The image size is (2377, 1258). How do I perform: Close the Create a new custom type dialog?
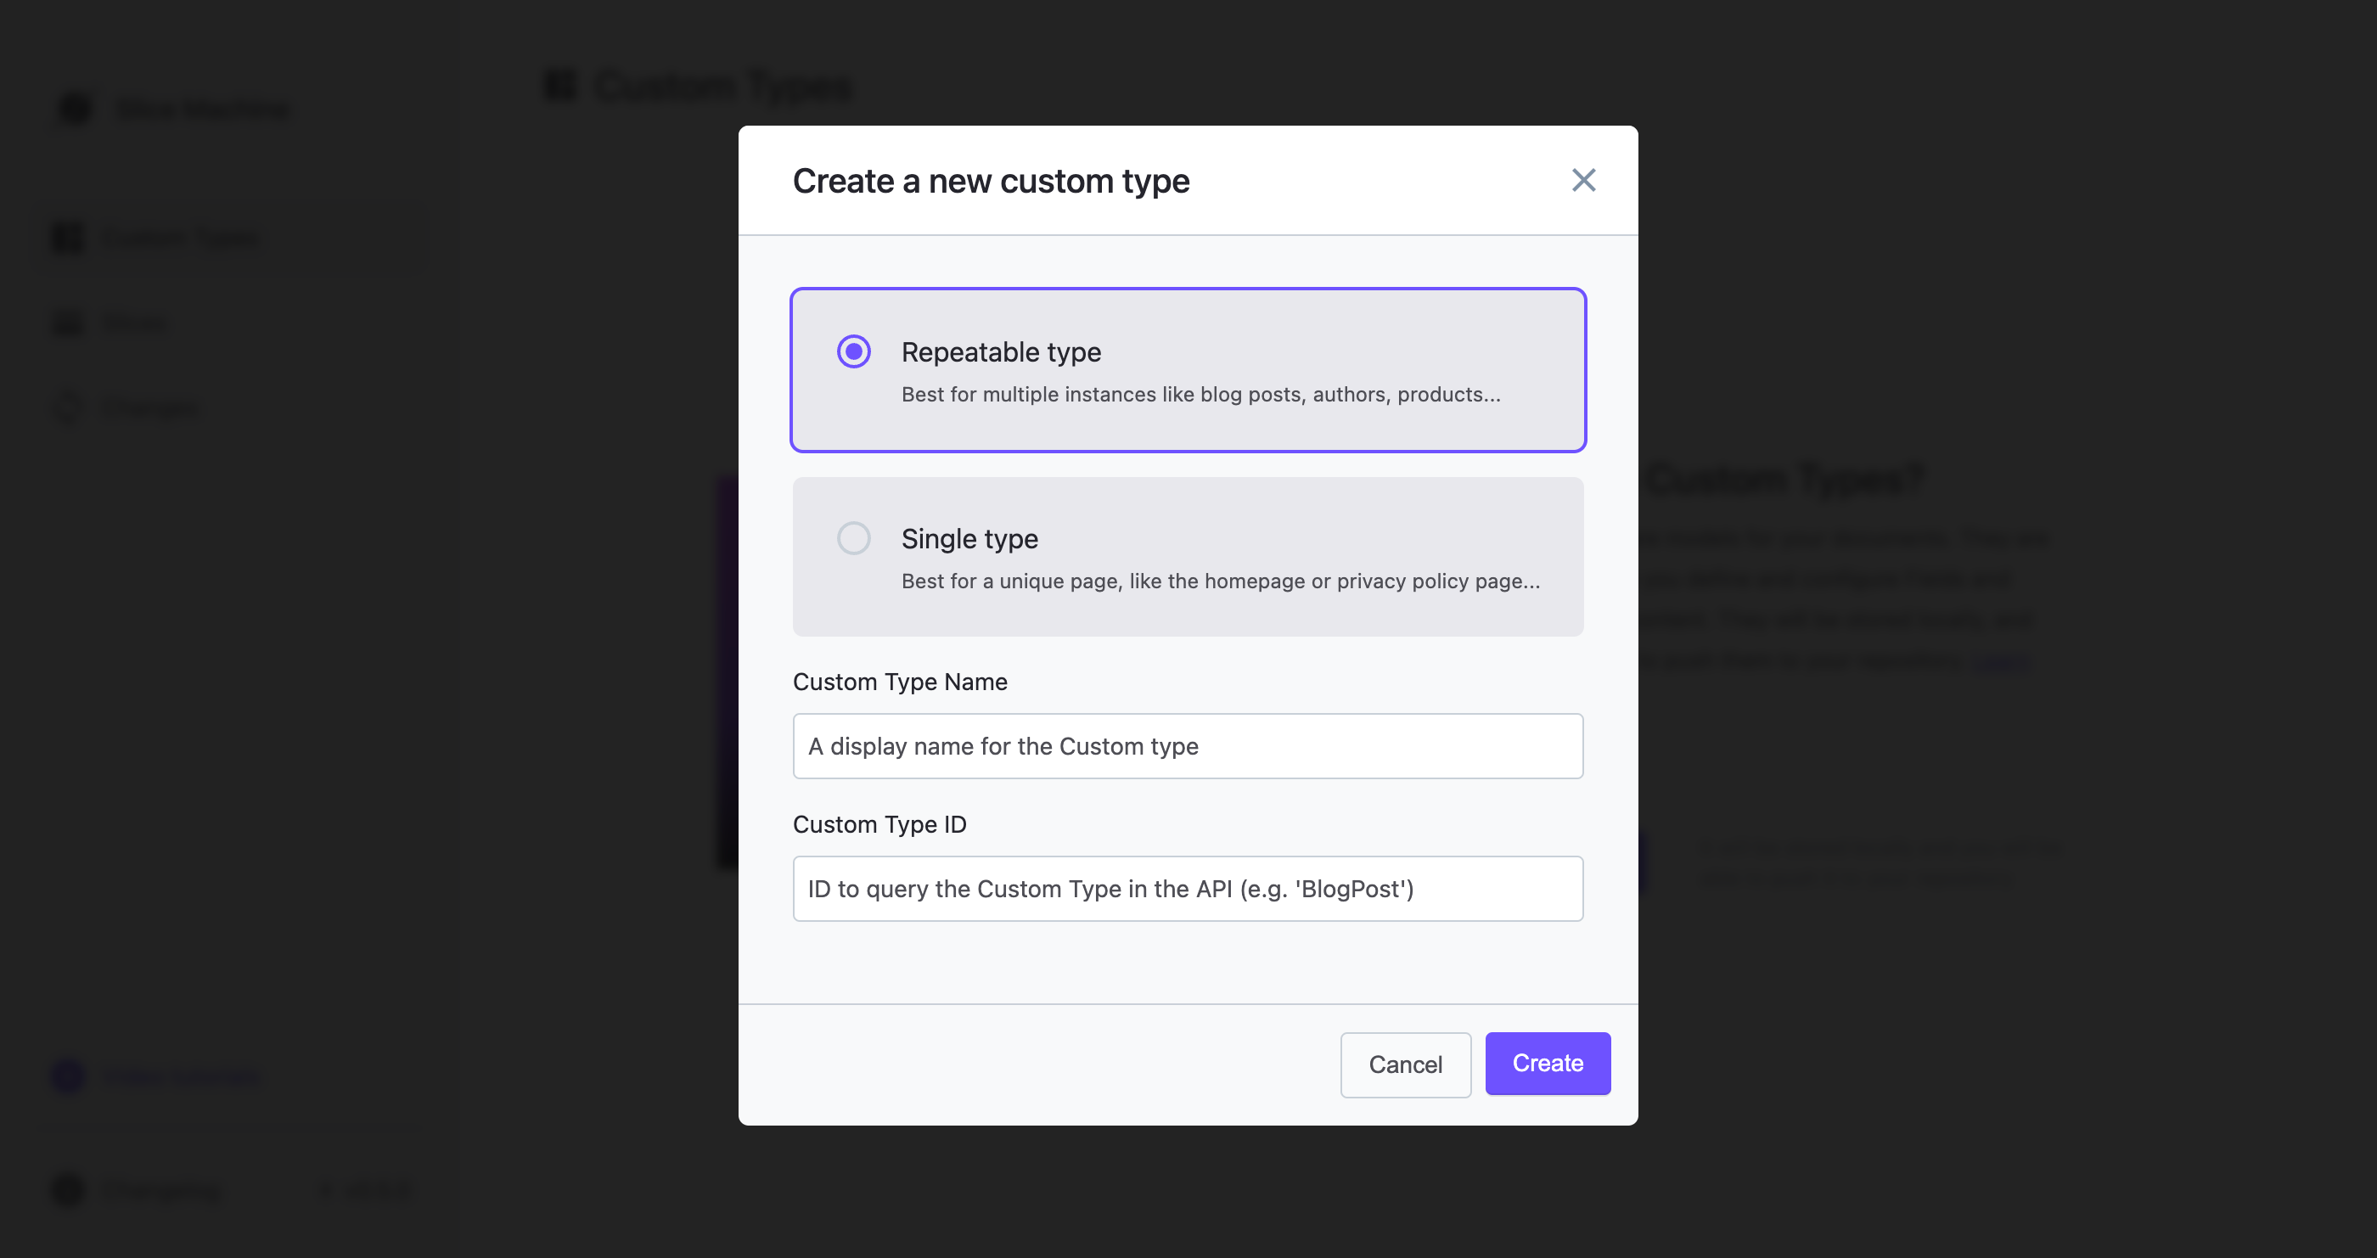click(1583, 180)
